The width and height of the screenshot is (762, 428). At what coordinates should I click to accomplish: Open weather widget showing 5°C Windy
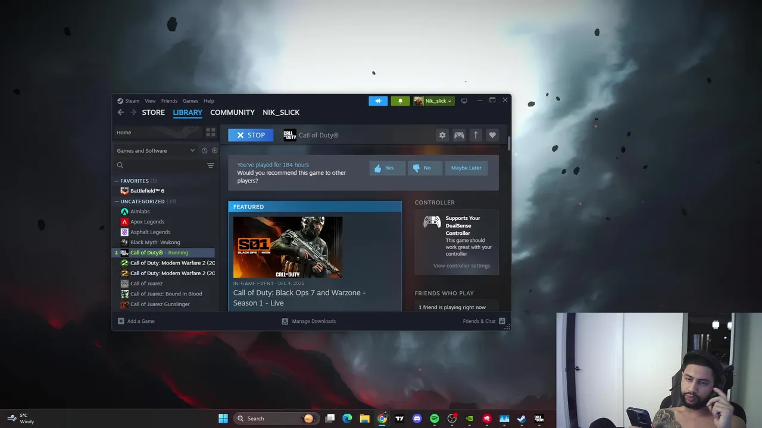pyautogui.click(x=20, y=418)
